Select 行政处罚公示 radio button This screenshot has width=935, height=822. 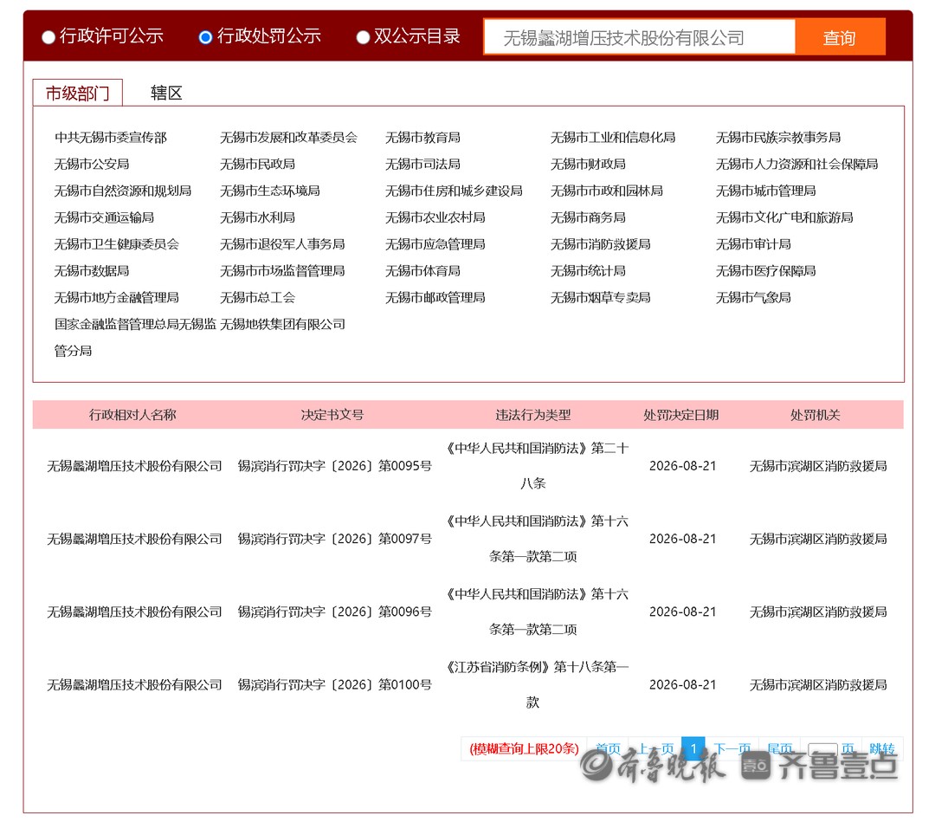point(205,37)
